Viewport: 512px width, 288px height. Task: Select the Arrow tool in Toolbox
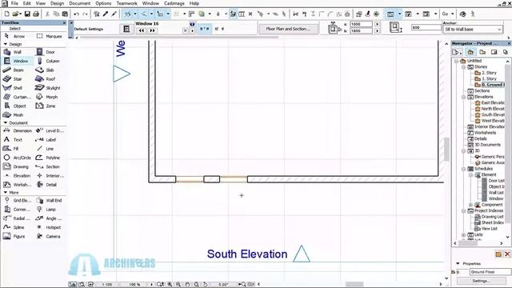point(15,36)
